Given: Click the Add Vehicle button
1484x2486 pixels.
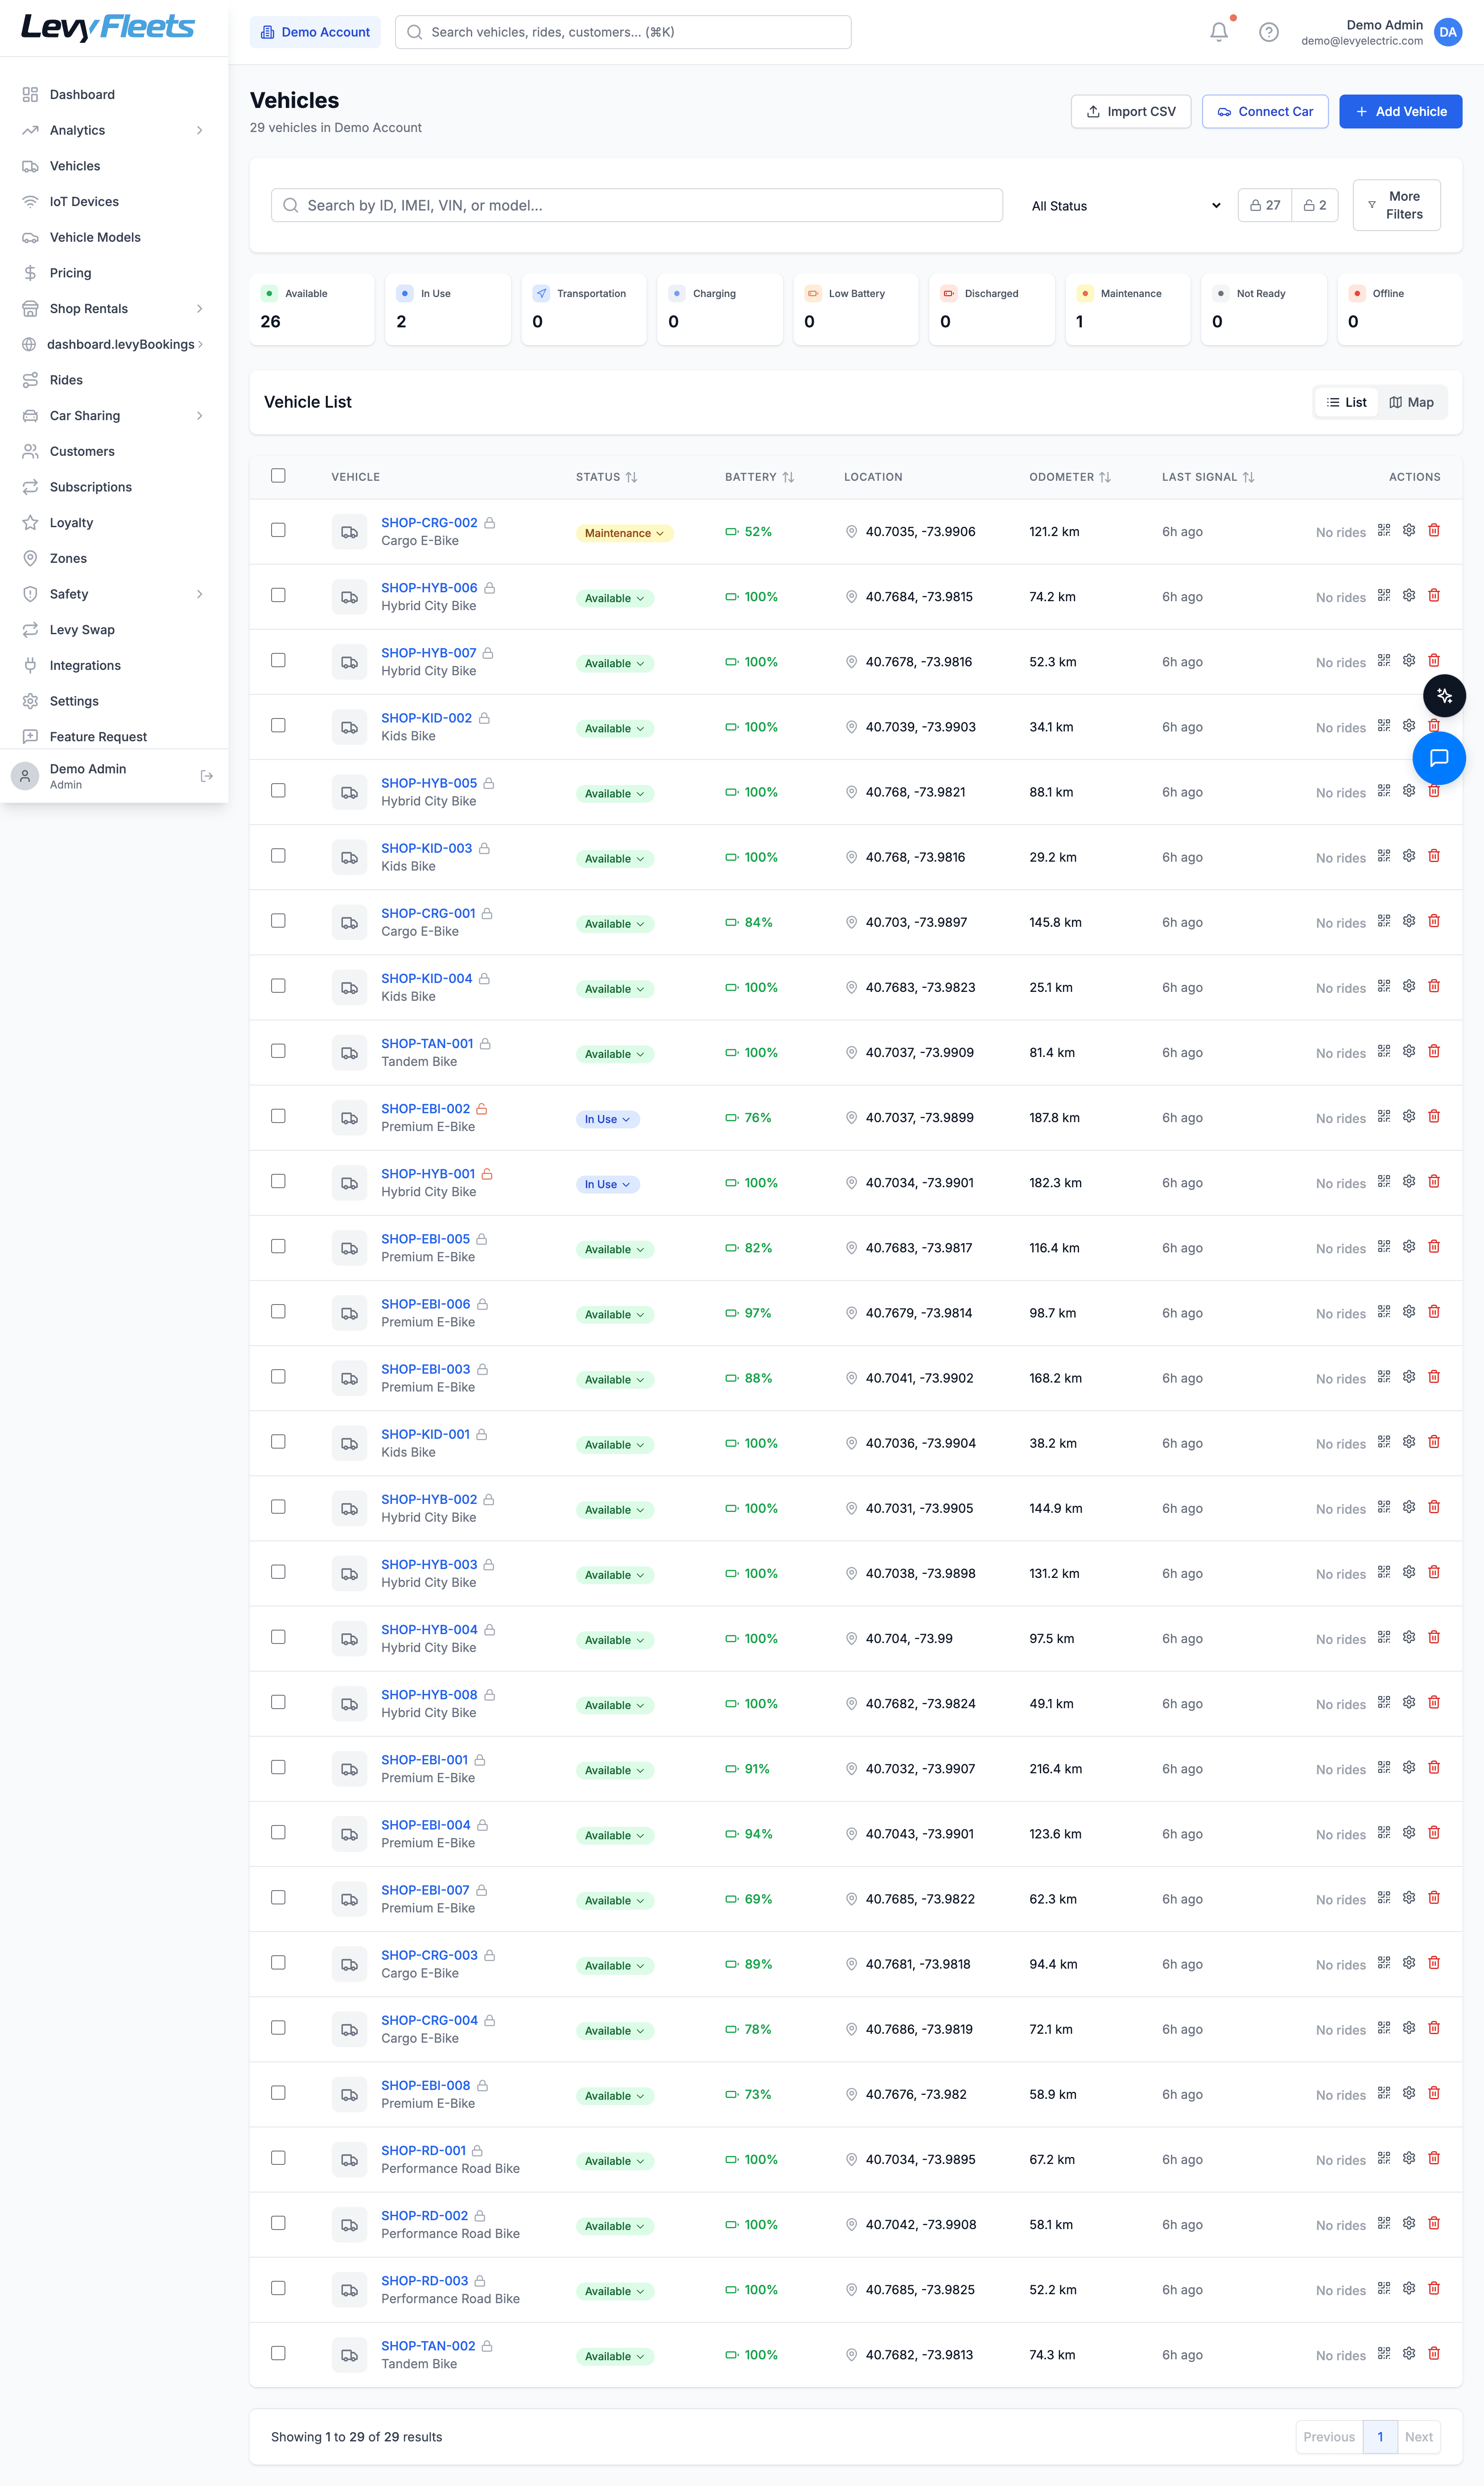Looking at the screenshot, I should coord(1400,111).
